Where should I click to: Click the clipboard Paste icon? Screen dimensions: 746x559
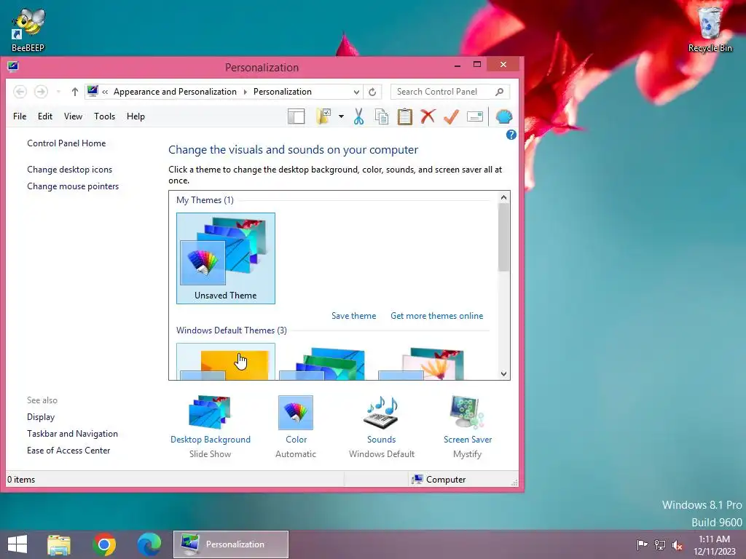pyautogui.click(x=405, y=116)
